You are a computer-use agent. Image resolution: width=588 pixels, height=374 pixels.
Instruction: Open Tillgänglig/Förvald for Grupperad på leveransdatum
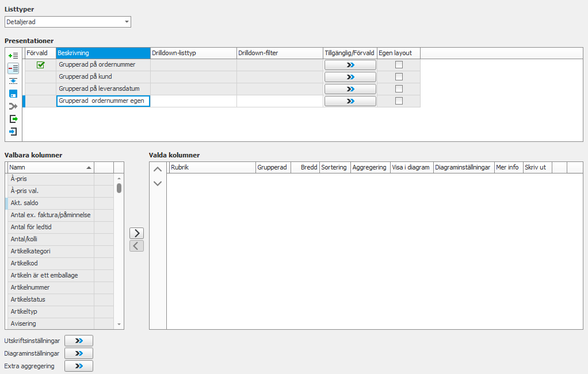click(350, 89)
